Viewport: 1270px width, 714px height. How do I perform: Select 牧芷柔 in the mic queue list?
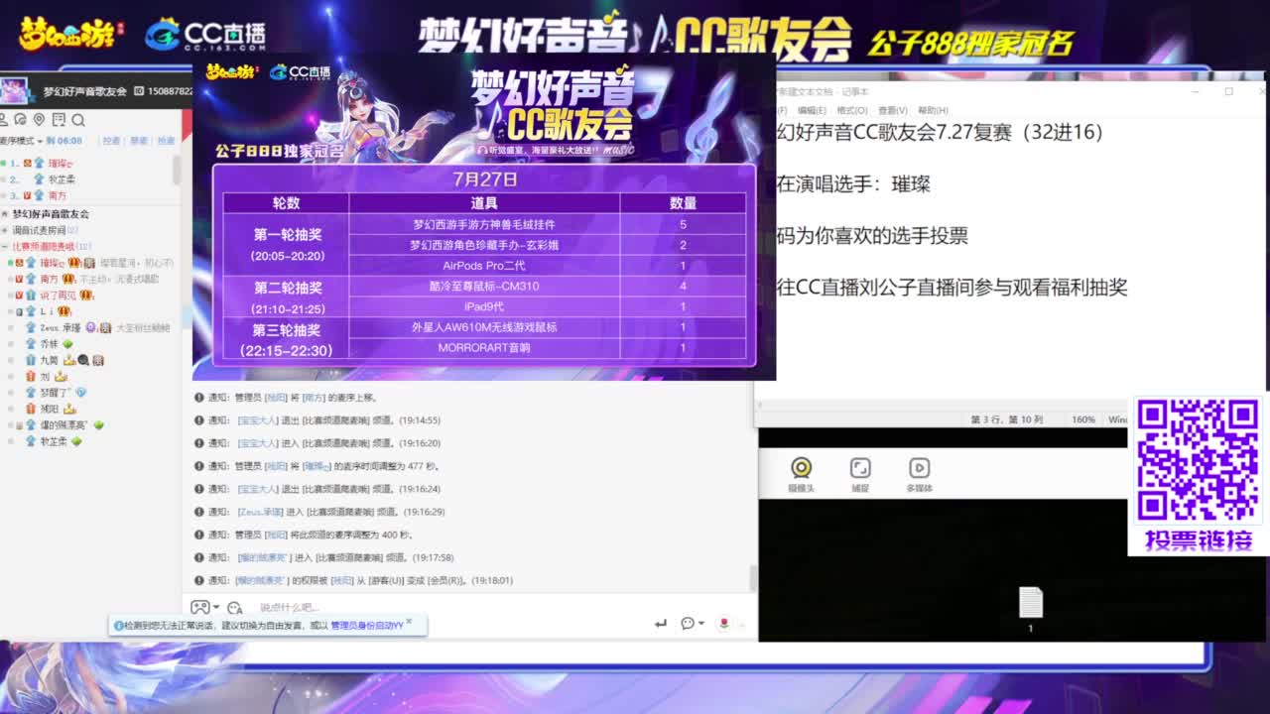pyautogui.click(x=62, y=179)
